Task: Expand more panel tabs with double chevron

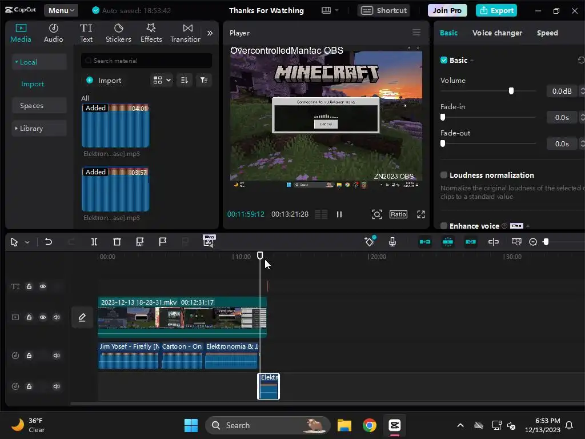Action: pos(210,33)
